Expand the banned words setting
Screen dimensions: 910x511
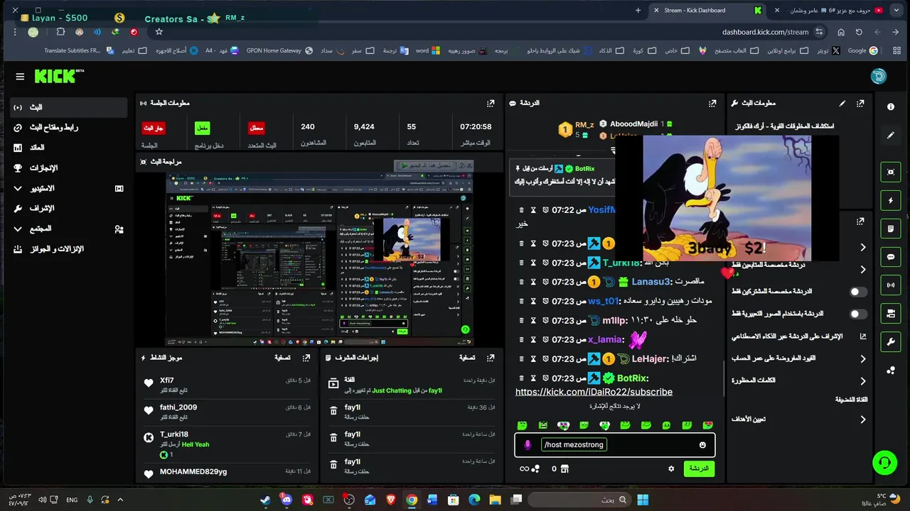863,381
